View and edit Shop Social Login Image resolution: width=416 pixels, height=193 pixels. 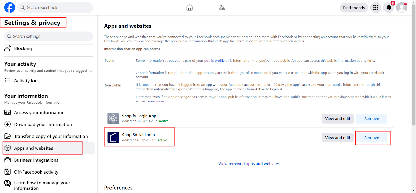(337, 138)
